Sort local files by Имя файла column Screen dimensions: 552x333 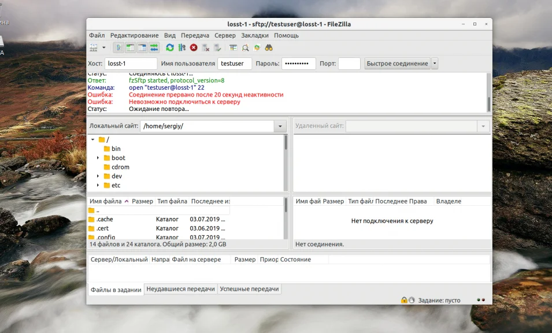[x=106, y=201]
